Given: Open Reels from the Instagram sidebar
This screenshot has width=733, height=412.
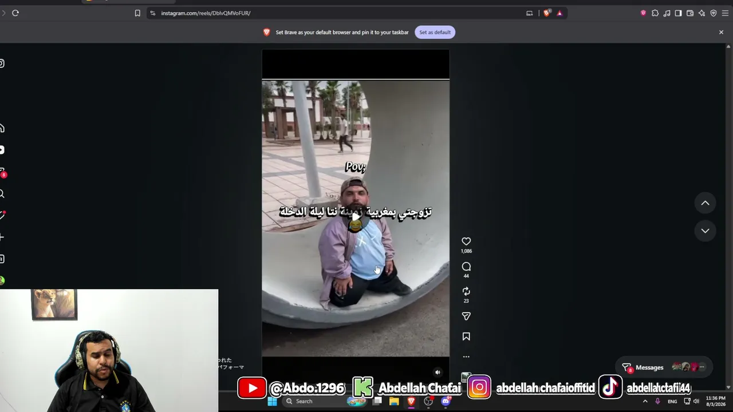Looking at the screenshot, I should tap(2, 150).
